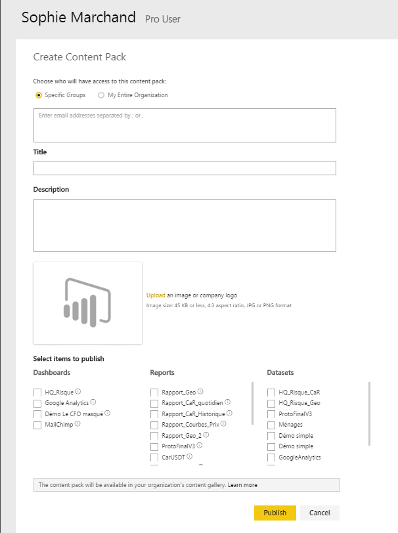Click info icon beside Rapport_Courbes_Prix
The width and height of the screenshot is (398, 533).
[224, 424]
